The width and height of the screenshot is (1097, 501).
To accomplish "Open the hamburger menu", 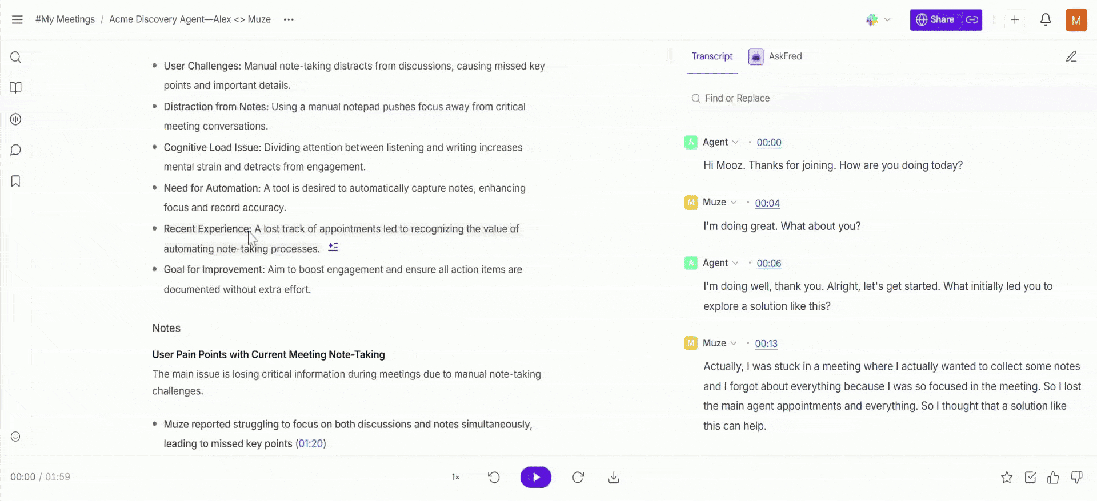I will [x=17, y=19].
